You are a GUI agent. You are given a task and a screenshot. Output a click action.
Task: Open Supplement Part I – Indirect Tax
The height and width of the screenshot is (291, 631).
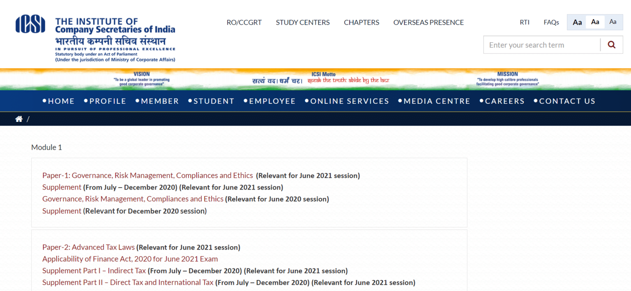pos(94,271)
